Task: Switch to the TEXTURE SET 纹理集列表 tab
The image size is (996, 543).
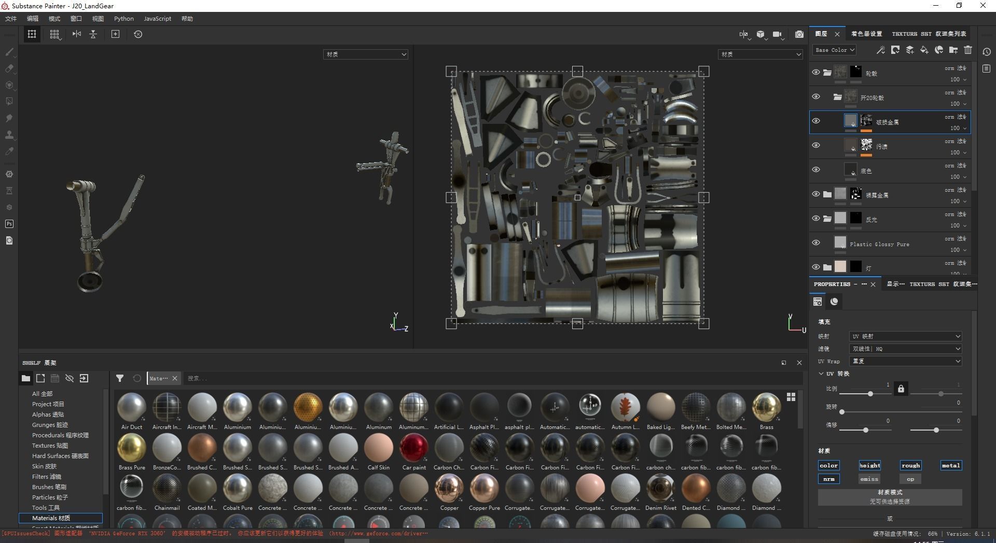Action: click(x=929, y=34)
